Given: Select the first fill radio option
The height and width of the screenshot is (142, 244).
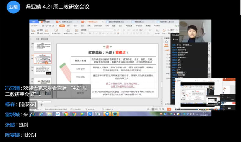Looking at the screenshot, I should click(x=167, y=54).
